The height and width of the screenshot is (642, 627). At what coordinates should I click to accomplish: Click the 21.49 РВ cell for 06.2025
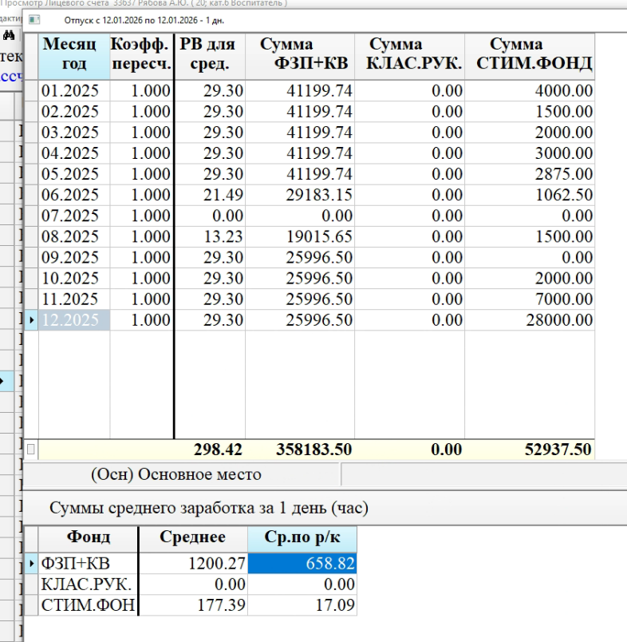tap(210, 195)
